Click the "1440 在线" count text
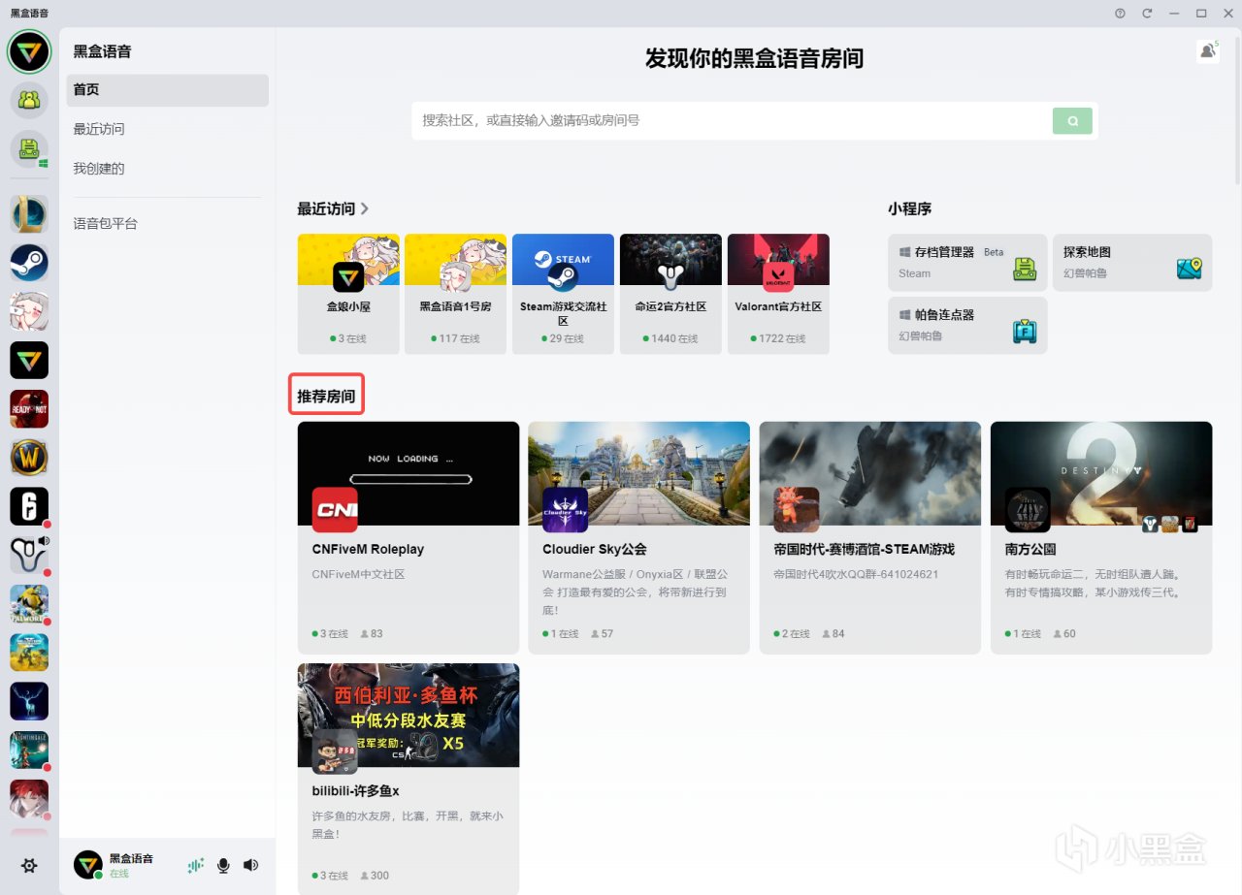The width and height of the screenshot is (1242, 895). click(674, 338)
